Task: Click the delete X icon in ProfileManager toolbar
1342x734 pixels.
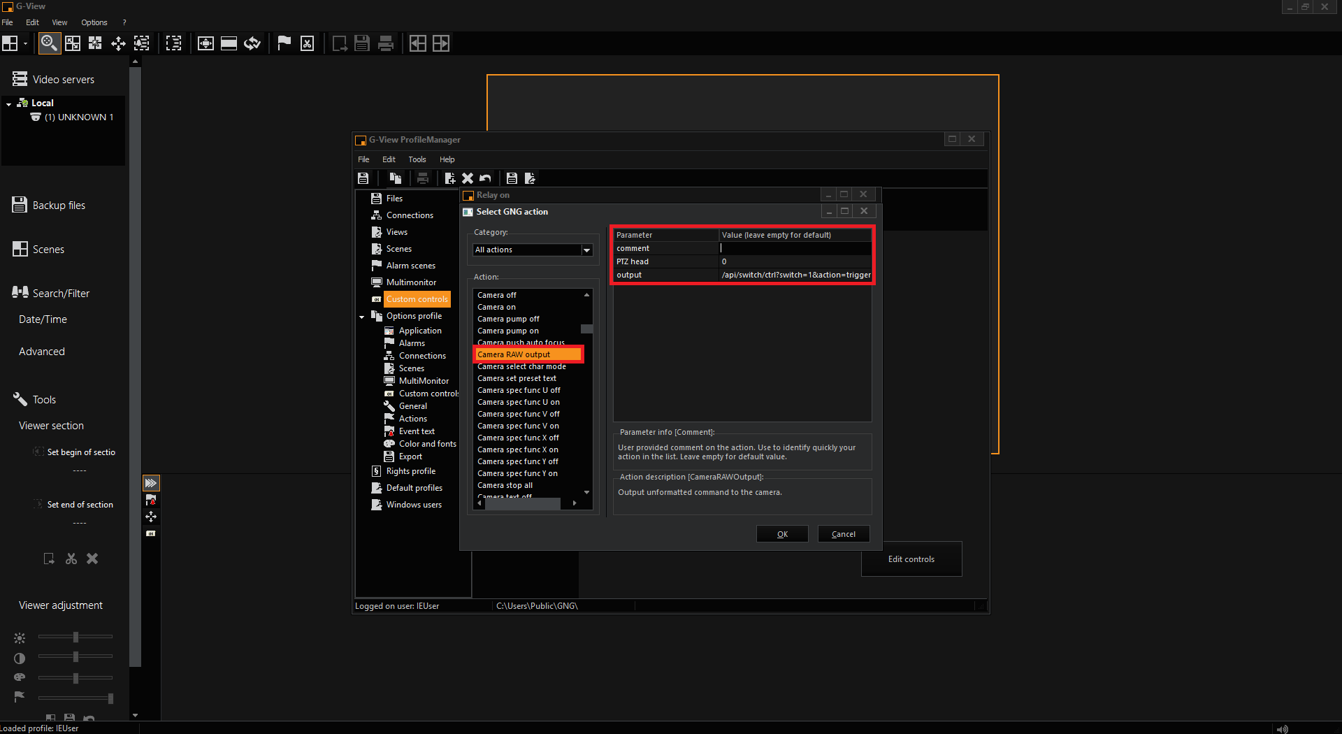Action: 468,178
